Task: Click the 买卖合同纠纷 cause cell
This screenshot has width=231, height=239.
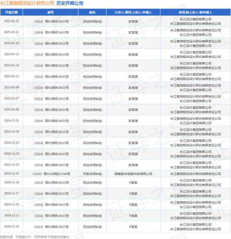Action: (92, 174)
